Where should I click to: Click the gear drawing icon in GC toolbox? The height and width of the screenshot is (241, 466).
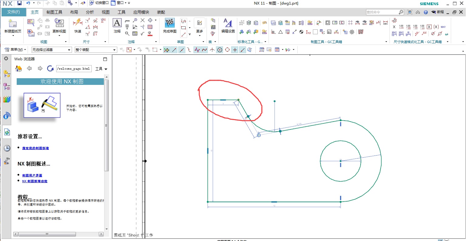point(352,32)
